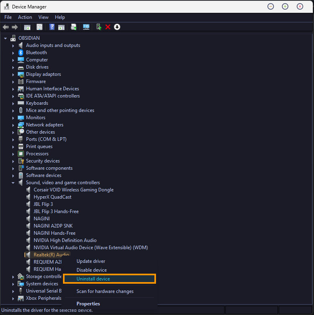
Task: Click the OBSIDIAN computer root icon
Action: (13, 38)
